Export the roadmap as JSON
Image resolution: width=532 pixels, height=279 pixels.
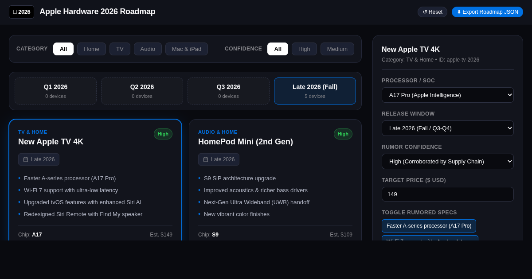click(487, 12)
